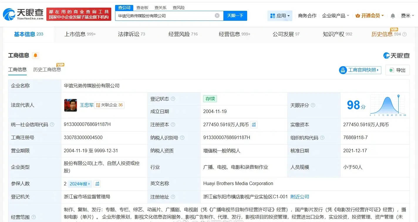Click the 天眼一下 search button
Viewport: 418px width, 222px height.
[235, 16]
